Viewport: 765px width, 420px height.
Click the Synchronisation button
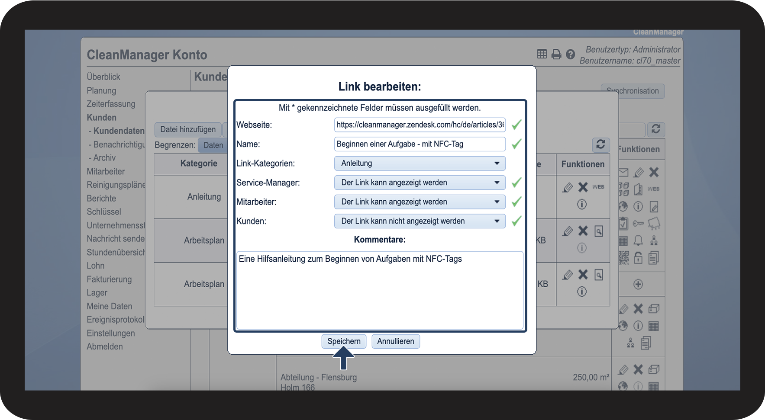[x=633, y=91]
